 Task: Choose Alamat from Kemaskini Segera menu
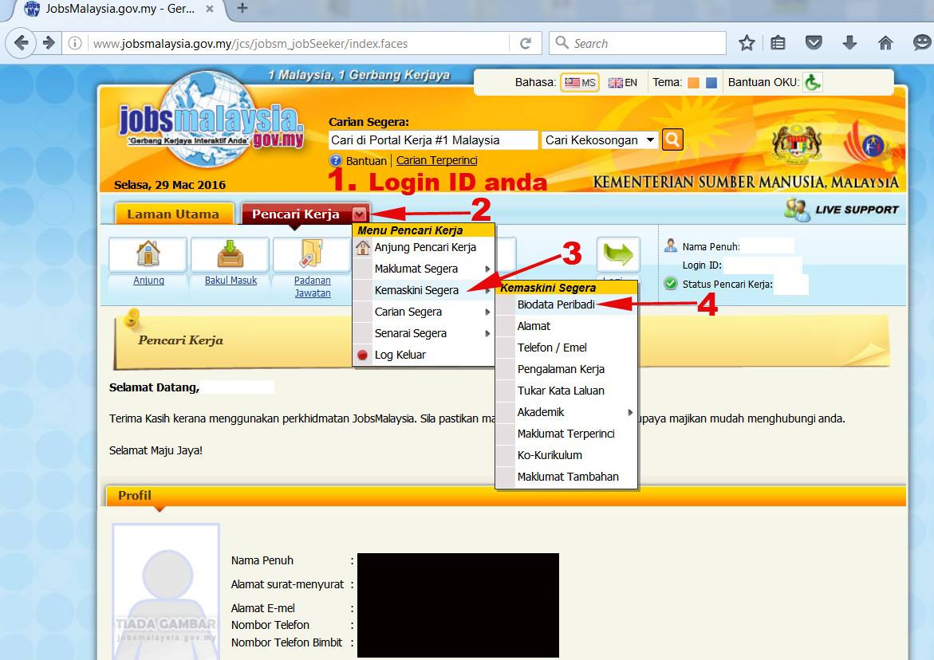[566, 326]
